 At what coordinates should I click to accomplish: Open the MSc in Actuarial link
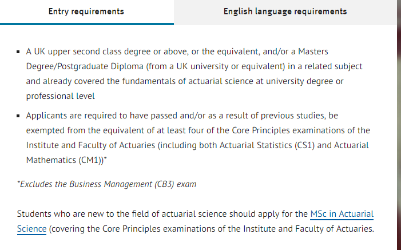[342, 214]
